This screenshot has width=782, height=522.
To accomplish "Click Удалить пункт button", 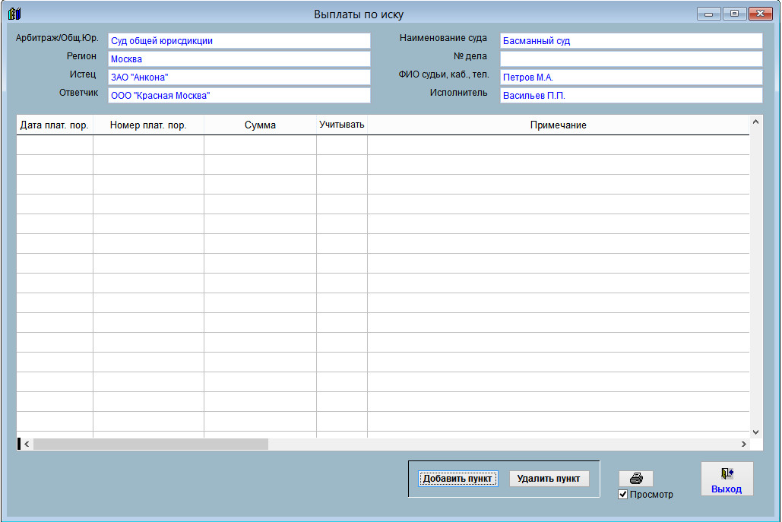I will click(549, 479).
